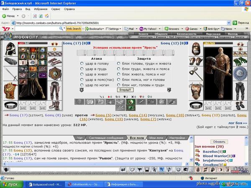The width and height of the screenshot is (251, 188).
Task: Select defense 'блок живота, пояса и ног'
Action: coord(118,74)
